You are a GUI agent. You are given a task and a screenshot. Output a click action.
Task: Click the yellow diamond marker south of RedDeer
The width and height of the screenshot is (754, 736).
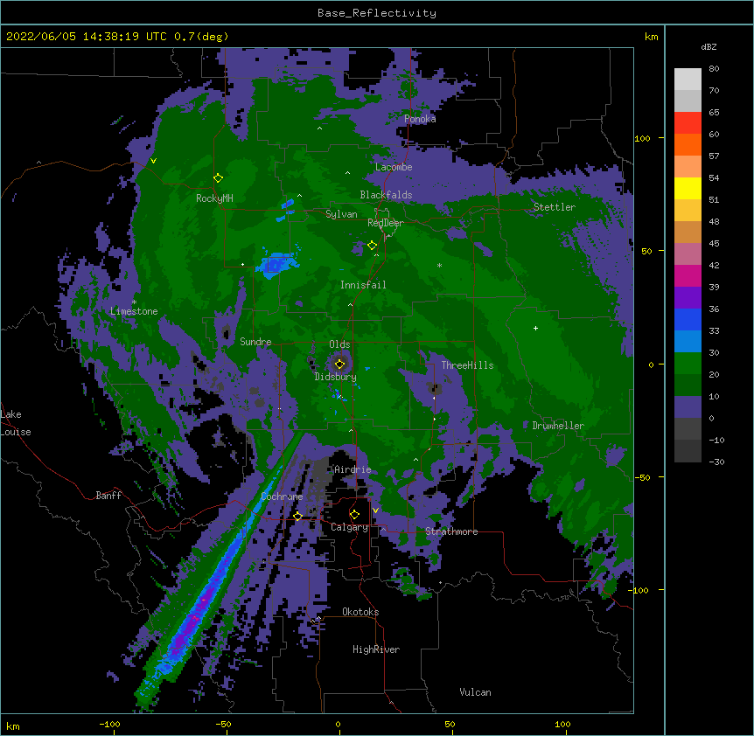pyautogui.click(x=372, y=246)
